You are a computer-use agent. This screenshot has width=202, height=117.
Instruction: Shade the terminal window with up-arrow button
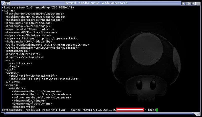183,3
